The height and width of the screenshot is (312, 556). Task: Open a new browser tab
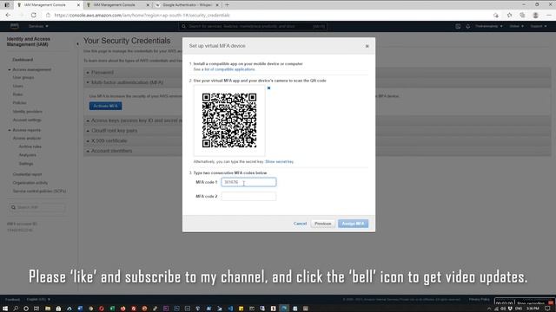228,5
